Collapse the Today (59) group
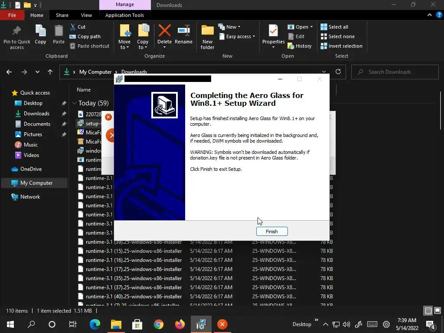The image size is (444, 333). pyautogui.click(x=74, y=103)
